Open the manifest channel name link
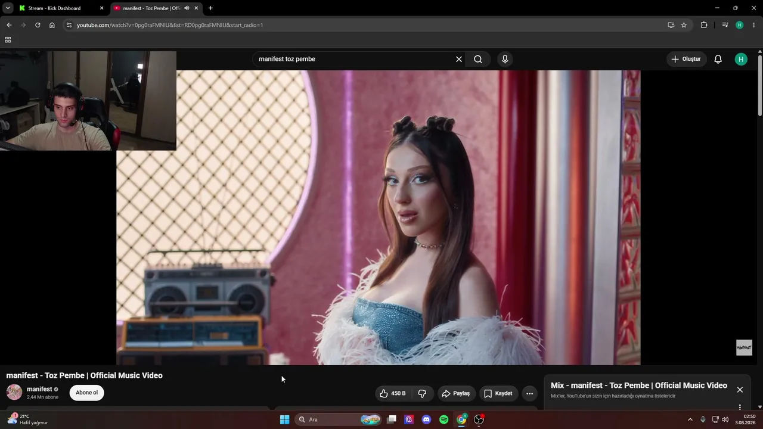Viewport: 763px width, 429px height. [39, 389]
